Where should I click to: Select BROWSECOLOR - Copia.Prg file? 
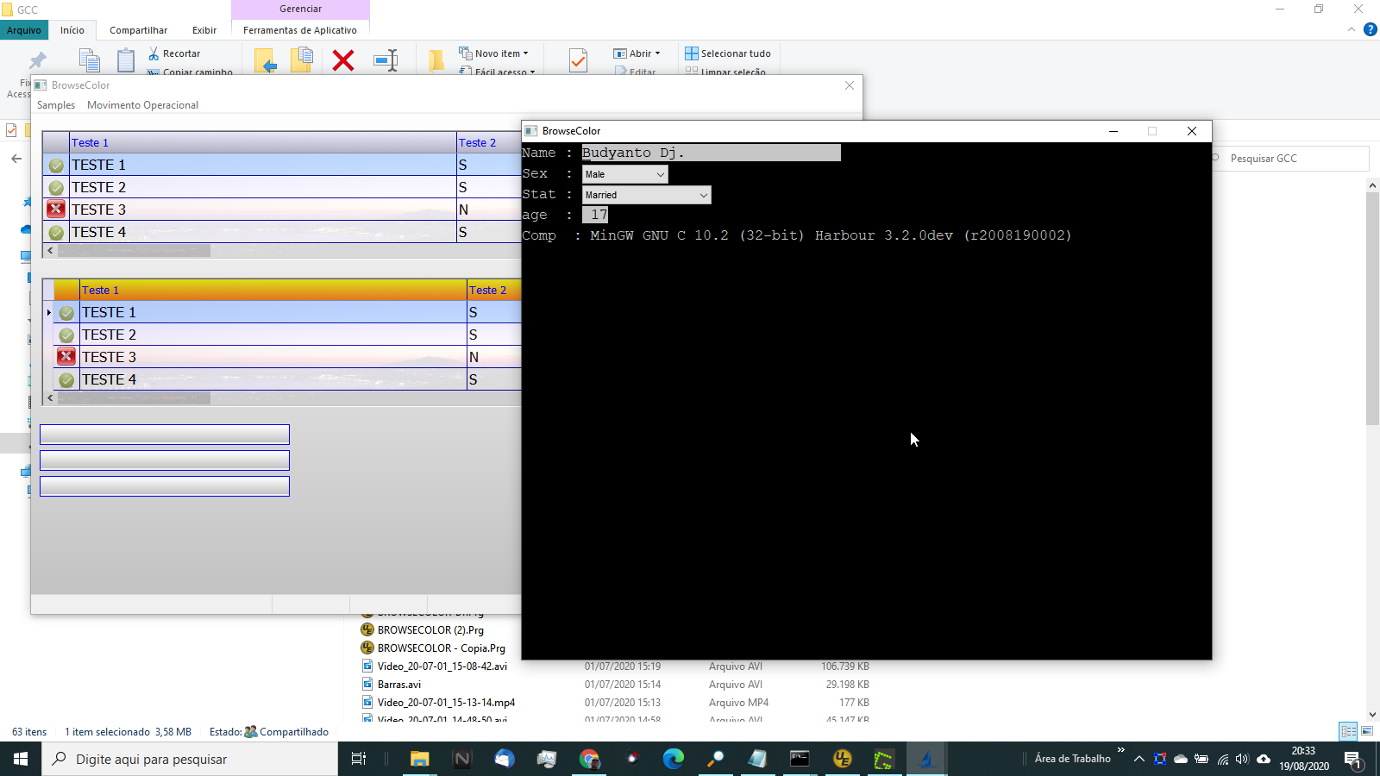pyautogui.click(x=441, y=648)
